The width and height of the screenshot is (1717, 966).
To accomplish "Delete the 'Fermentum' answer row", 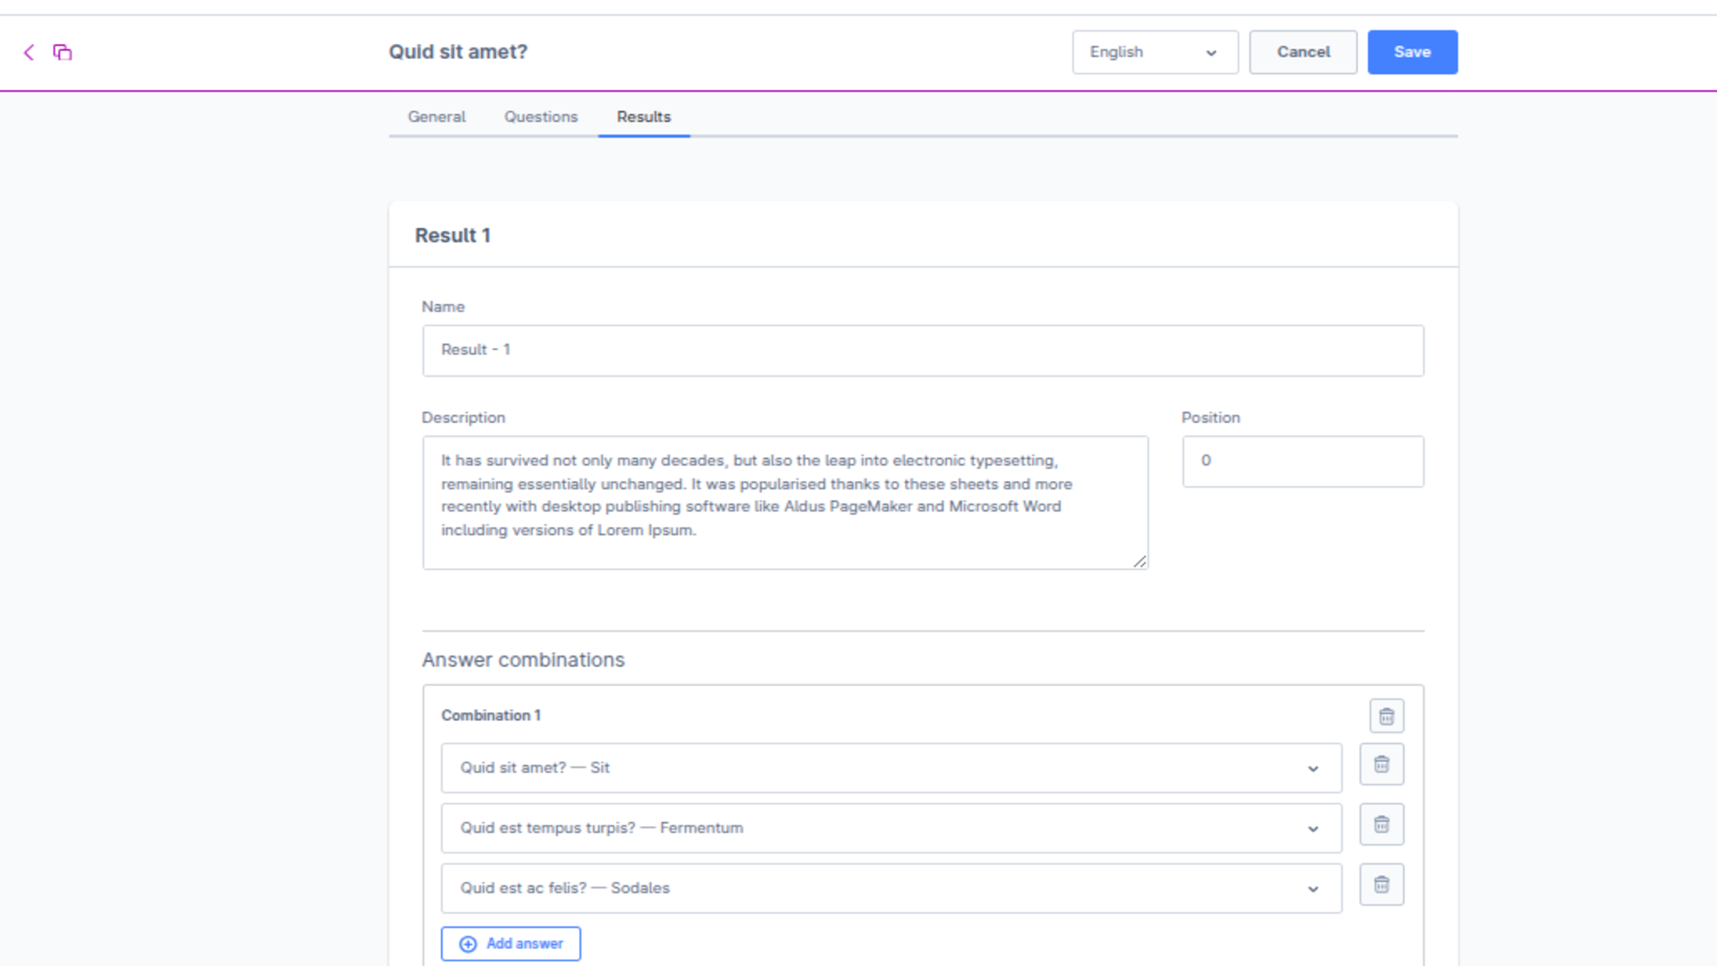I will 1382,825.
